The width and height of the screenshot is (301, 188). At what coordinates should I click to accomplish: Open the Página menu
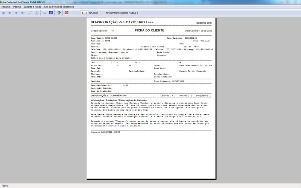pos(17,7)
